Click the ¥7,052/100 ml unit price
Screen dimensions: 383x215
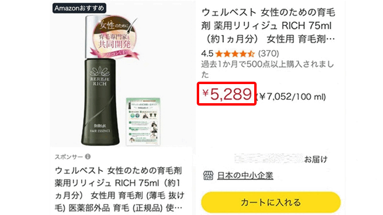[291, 97]
